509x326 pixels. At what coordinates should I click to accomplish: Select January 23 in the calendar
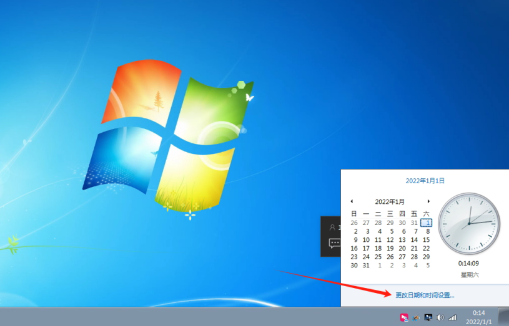[354, 257]
